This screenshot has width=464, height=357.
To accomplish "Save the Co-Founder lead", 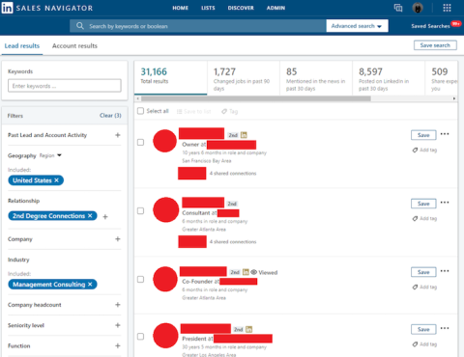I will point(423,272).
